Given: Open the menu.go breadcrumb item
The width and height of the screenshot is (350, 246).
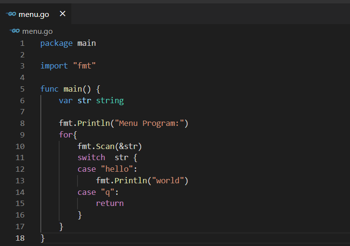Looking at the screenshot, I should click(x=37, y=31).
